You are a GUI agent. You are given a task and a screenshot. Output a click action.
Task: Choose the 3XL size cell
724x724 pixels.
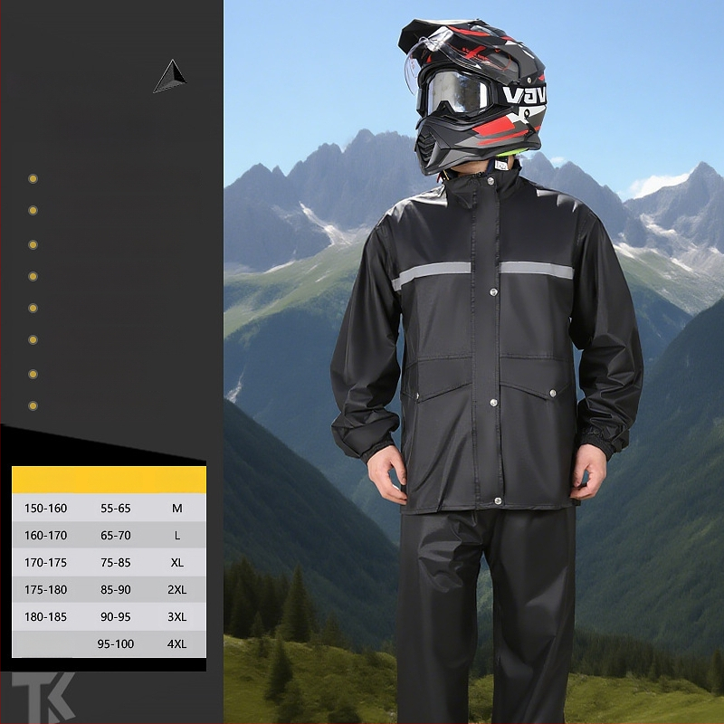click(x=177, y=617)
